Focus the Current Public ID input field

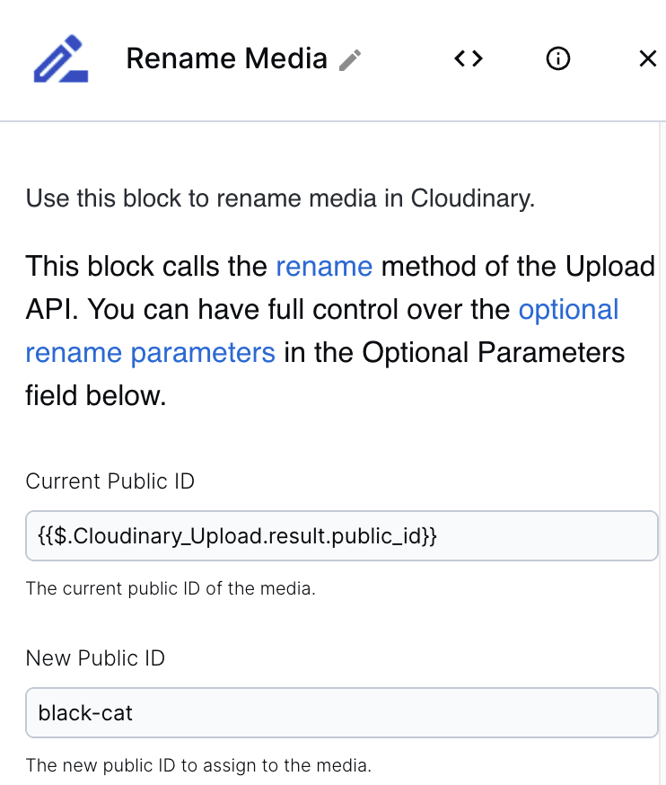pos(342,535)
